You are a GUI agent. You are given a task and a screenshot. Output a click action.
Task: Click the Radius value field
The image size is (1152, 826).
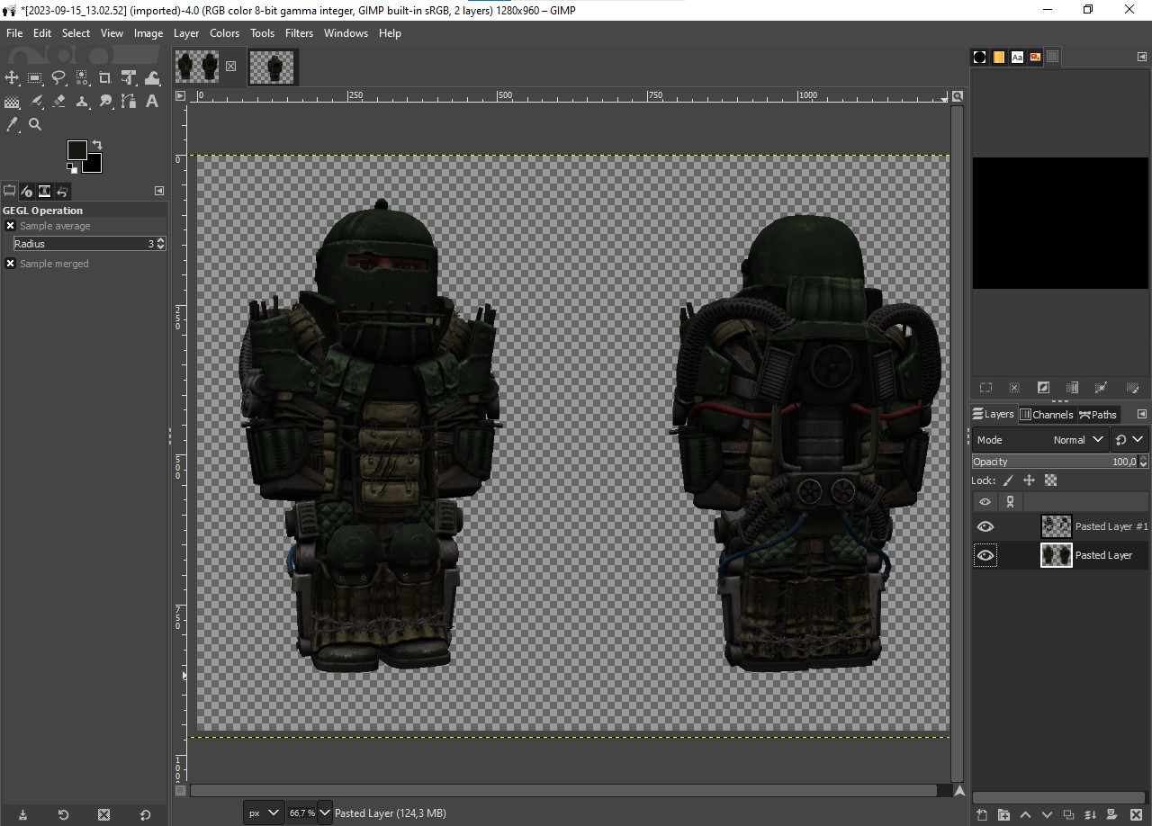(x=84, y=244)
